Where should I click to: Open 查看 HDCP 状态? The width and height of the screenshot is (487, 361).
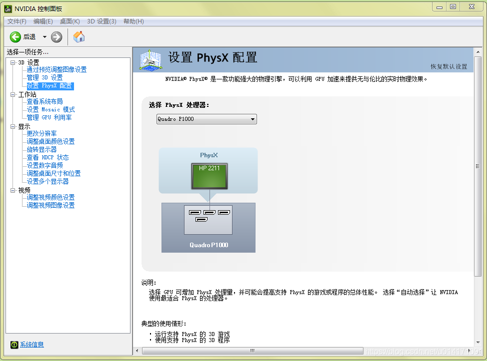pos(47,158)
